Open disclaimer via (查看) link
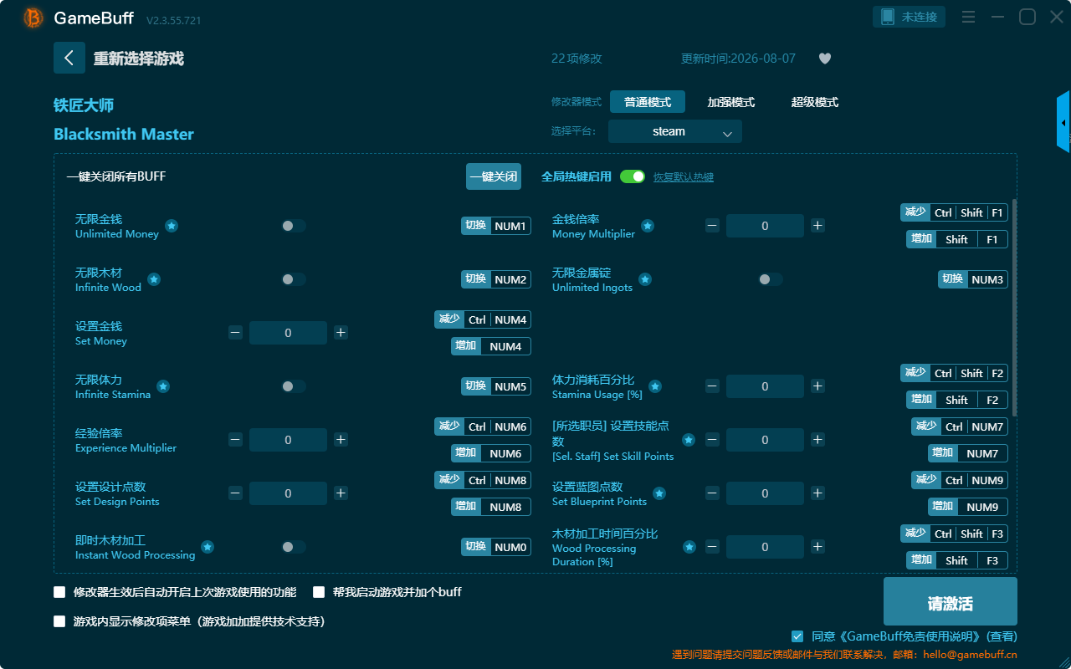This screenshot has width=1071, height=669. pos(1002,636)
